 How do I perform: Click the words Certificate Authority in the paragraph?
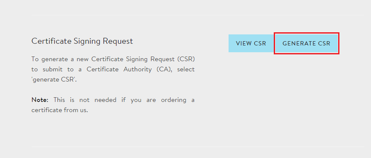[119, 69]
